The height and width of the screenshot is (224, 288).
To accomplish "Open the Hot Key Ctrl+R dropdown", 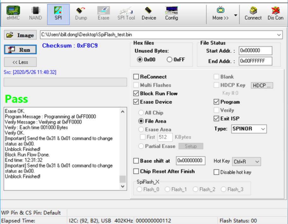I will click(x=257, y=162).
